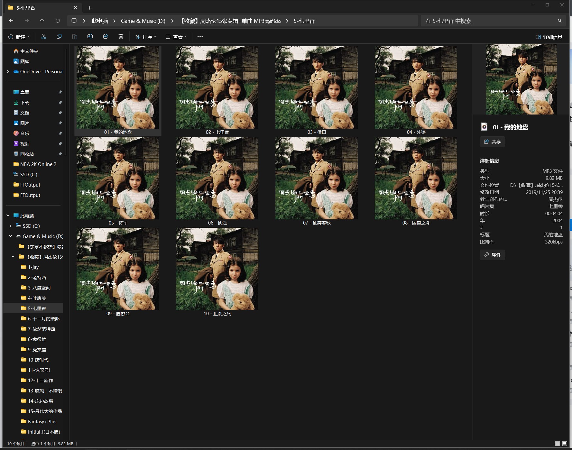This screenshot has height=450, width=572.
Task: Click the PC monitor icon in address bar
Action: point(74,21)
